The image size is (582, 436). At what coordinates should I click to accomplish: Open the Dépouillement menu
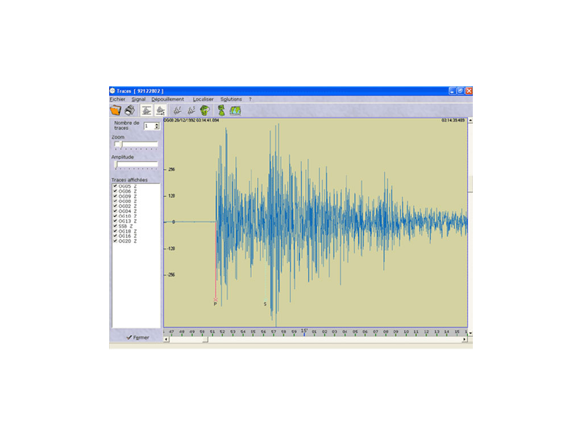(168, 99)
